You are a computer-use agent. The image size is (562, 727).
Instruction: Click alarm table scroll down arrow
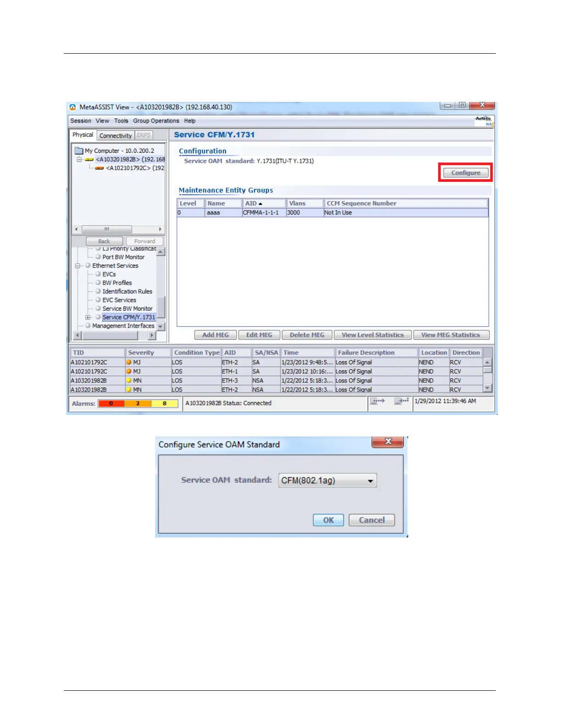point(487,388)
